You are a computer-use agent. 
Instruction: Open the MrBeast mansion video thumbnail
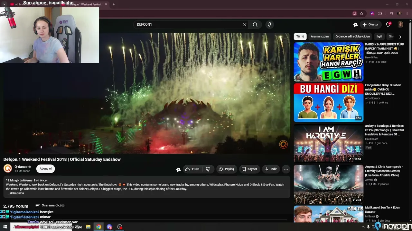(328, 214)
